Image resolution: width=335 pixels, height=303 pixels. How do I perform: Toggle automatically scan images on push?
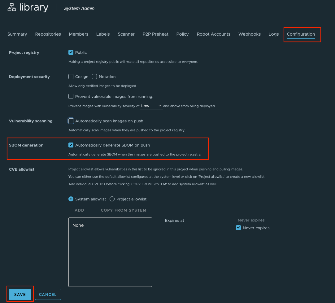(x=71, y=121)
